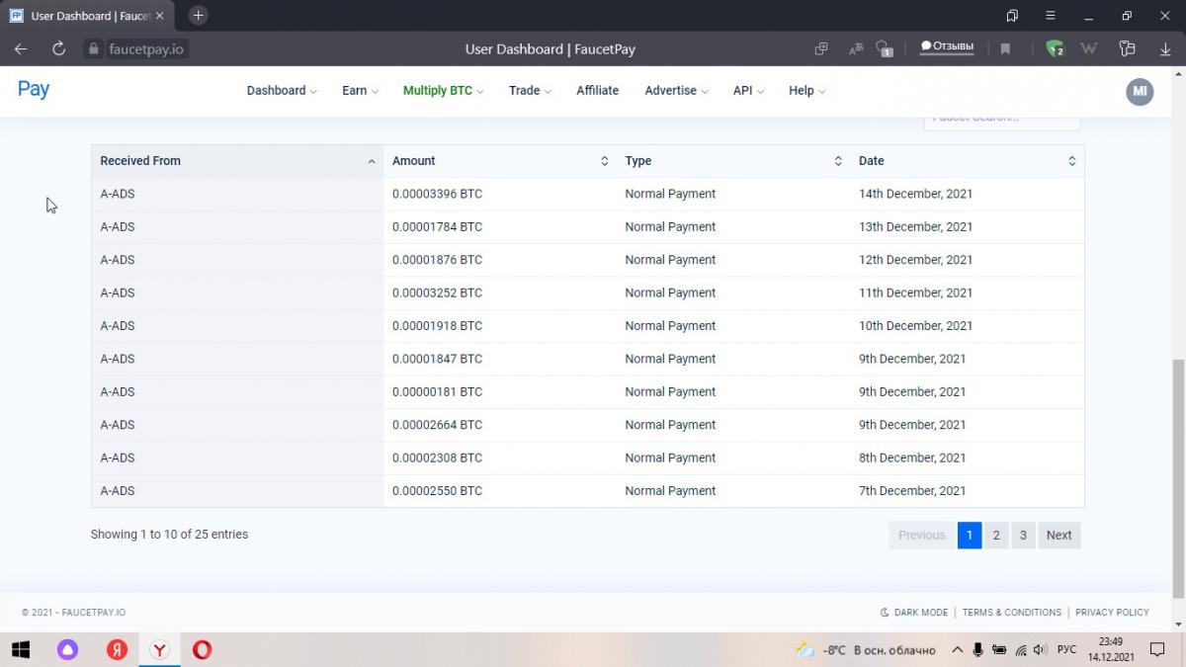Screen dimensions: 1186x667
Task: Open the Opera browser from the taskbar
Action: pyautogui.click(x=202, y=650)
